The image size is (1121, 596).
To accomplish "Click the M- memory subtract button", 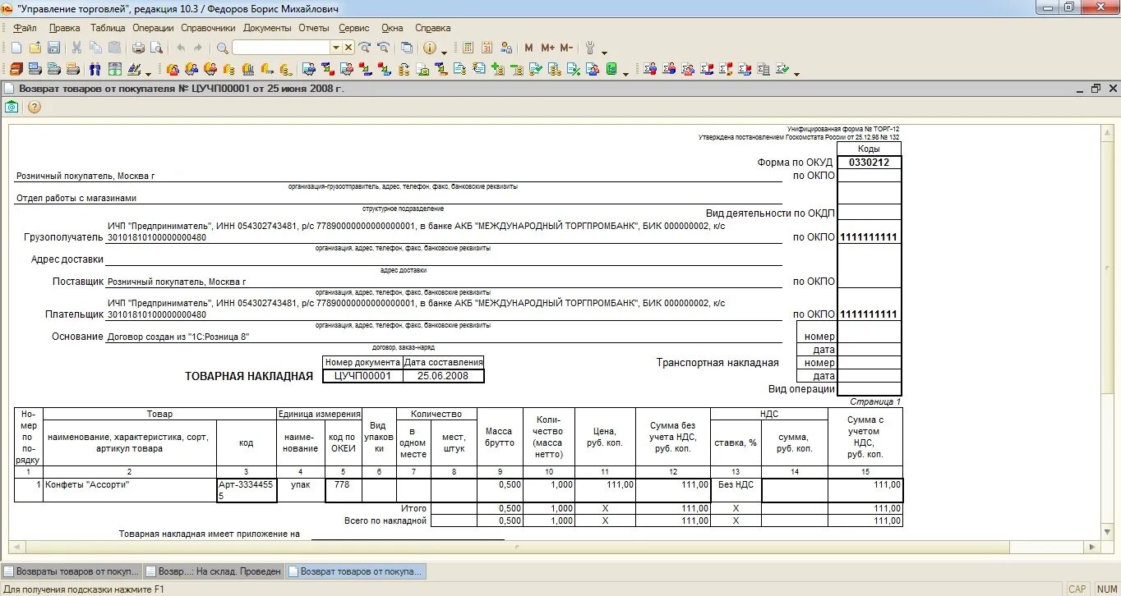I will pyautogui.click(x=566, y=48).
